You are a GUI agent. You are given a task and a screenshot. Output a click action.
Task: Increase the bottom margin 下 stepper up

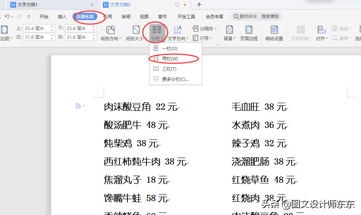93,26
